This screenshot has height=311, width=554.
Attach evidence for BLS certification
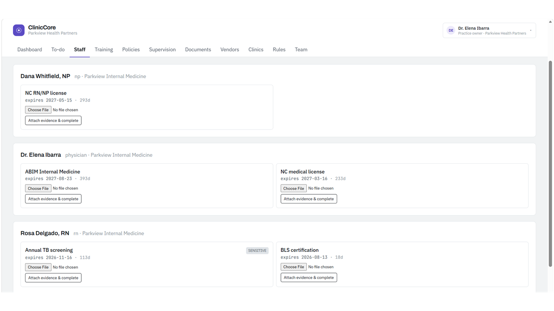(x=309, y=278)
